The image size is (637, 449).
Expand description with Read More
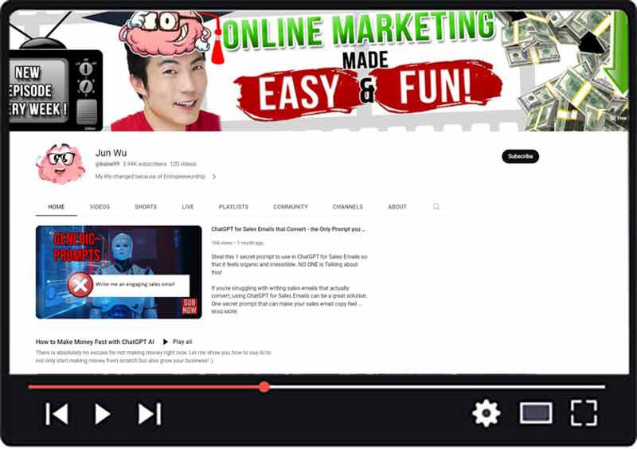tap(224, 312)
